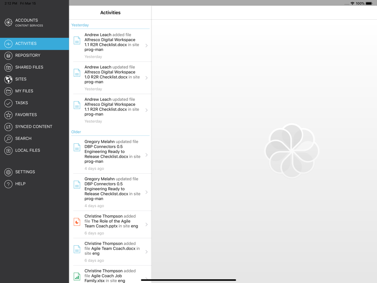The width and height of the screenshot is (377, 283).
Task: Open Synced Content menu entry
Action: tap(34, 126)
